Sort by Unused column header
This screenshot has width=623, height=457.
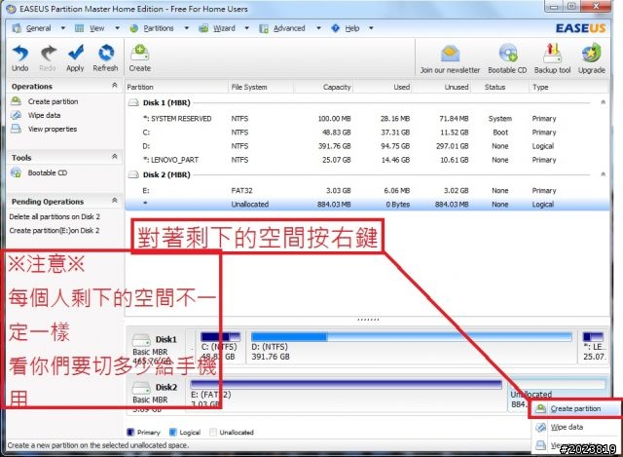point(441,87)
